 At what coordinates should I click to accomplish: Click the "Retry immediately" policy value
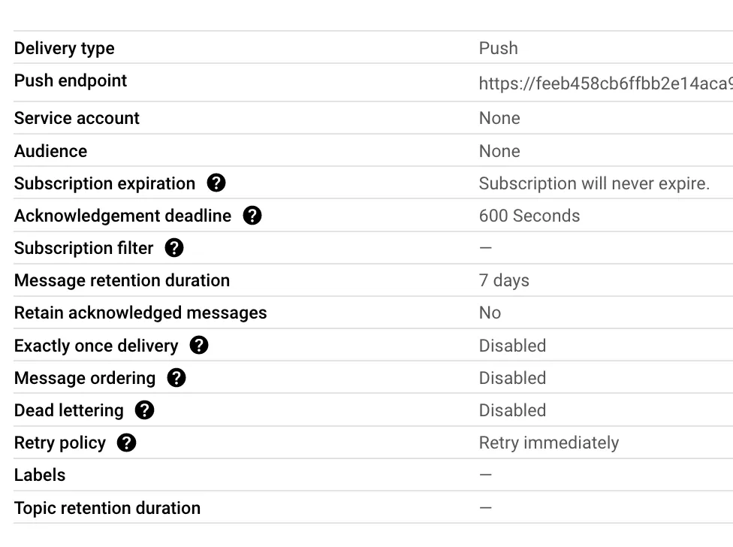coord(548,443)
